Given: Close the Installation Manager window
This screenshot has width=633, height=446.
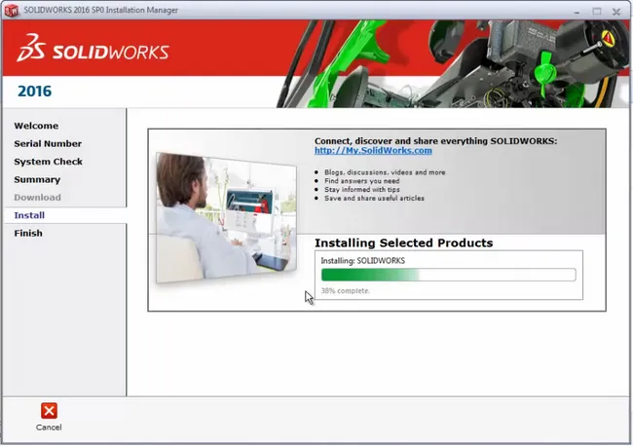Looking at the screenshot, I should click(616, 12).
